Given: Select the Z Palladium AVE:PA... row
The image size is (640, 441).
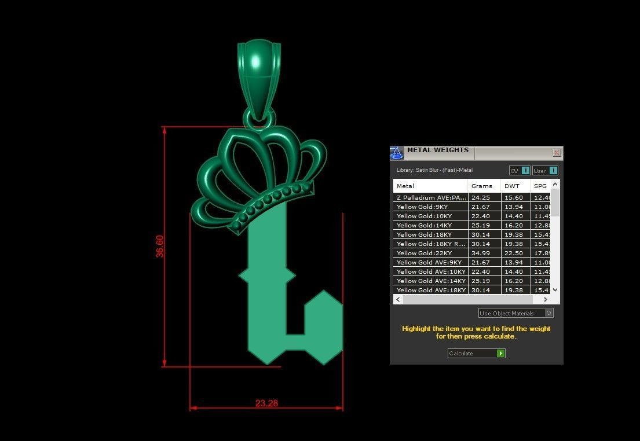Looking at the screenshot, I should pyautogui.click(x=472, y=197).
